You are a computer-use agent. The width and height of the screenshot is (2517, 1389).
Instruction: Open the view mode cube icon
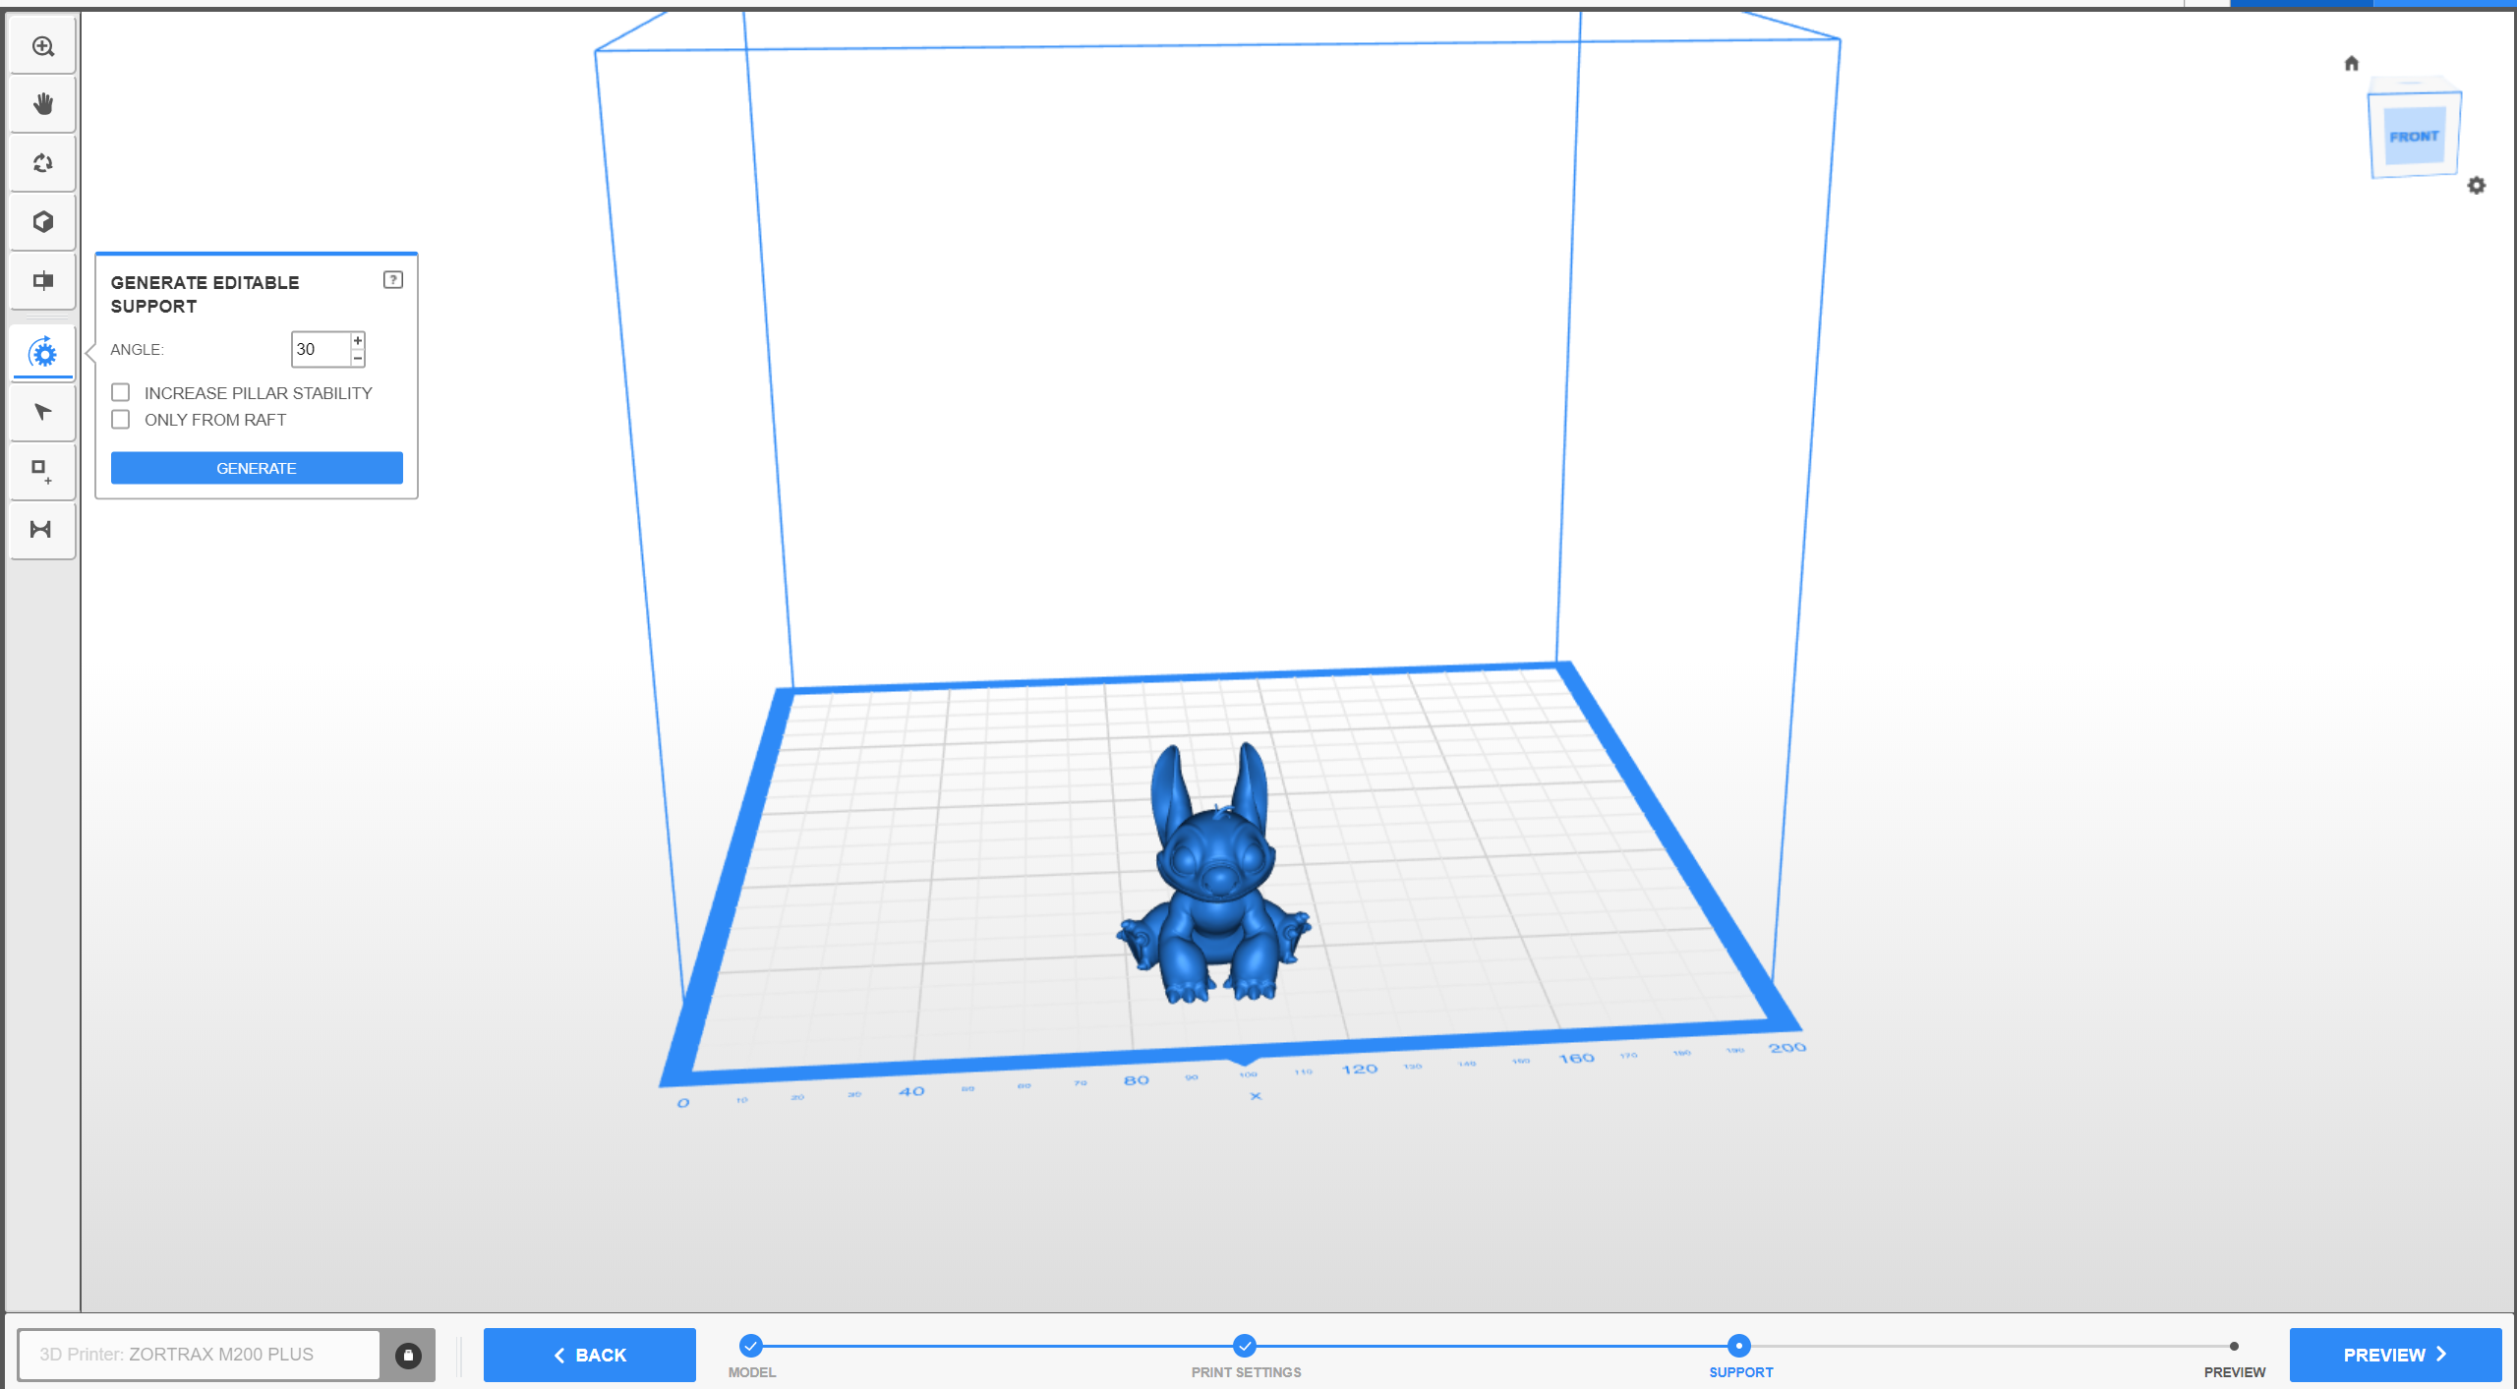(x=42, y=222)
